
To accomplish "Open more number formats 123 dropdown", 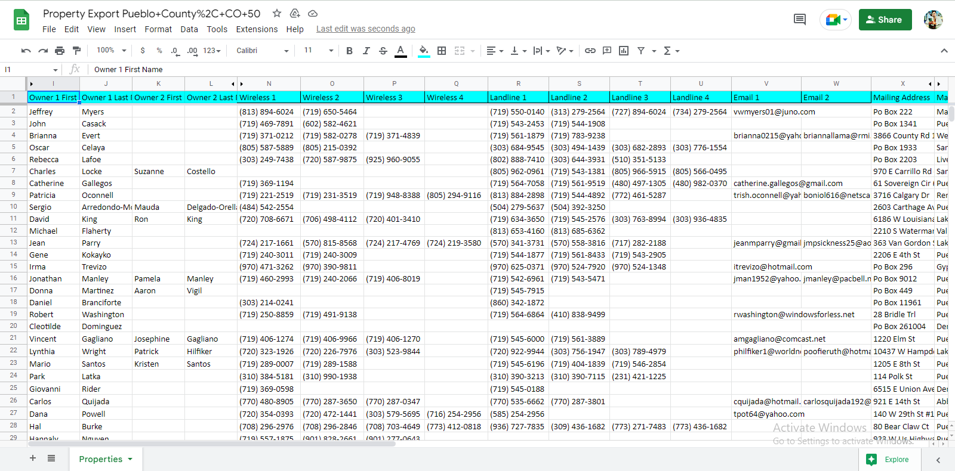I will [212, 51].
